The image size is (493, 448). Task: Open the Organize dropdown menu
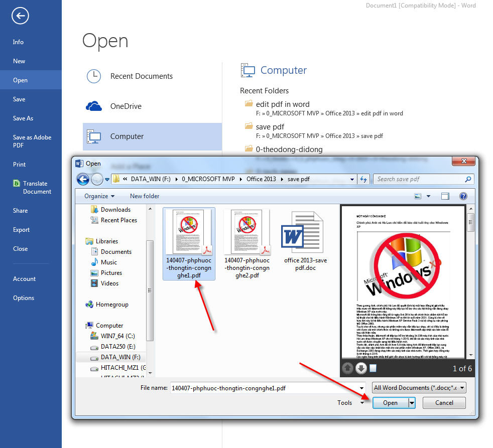[x=99, y=196]
